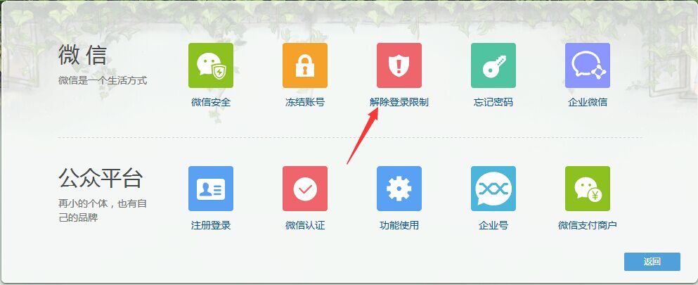This screenshot has height=285, width=698.
Task: Click the 微信支付商户 text link
Action: (588, 225)
